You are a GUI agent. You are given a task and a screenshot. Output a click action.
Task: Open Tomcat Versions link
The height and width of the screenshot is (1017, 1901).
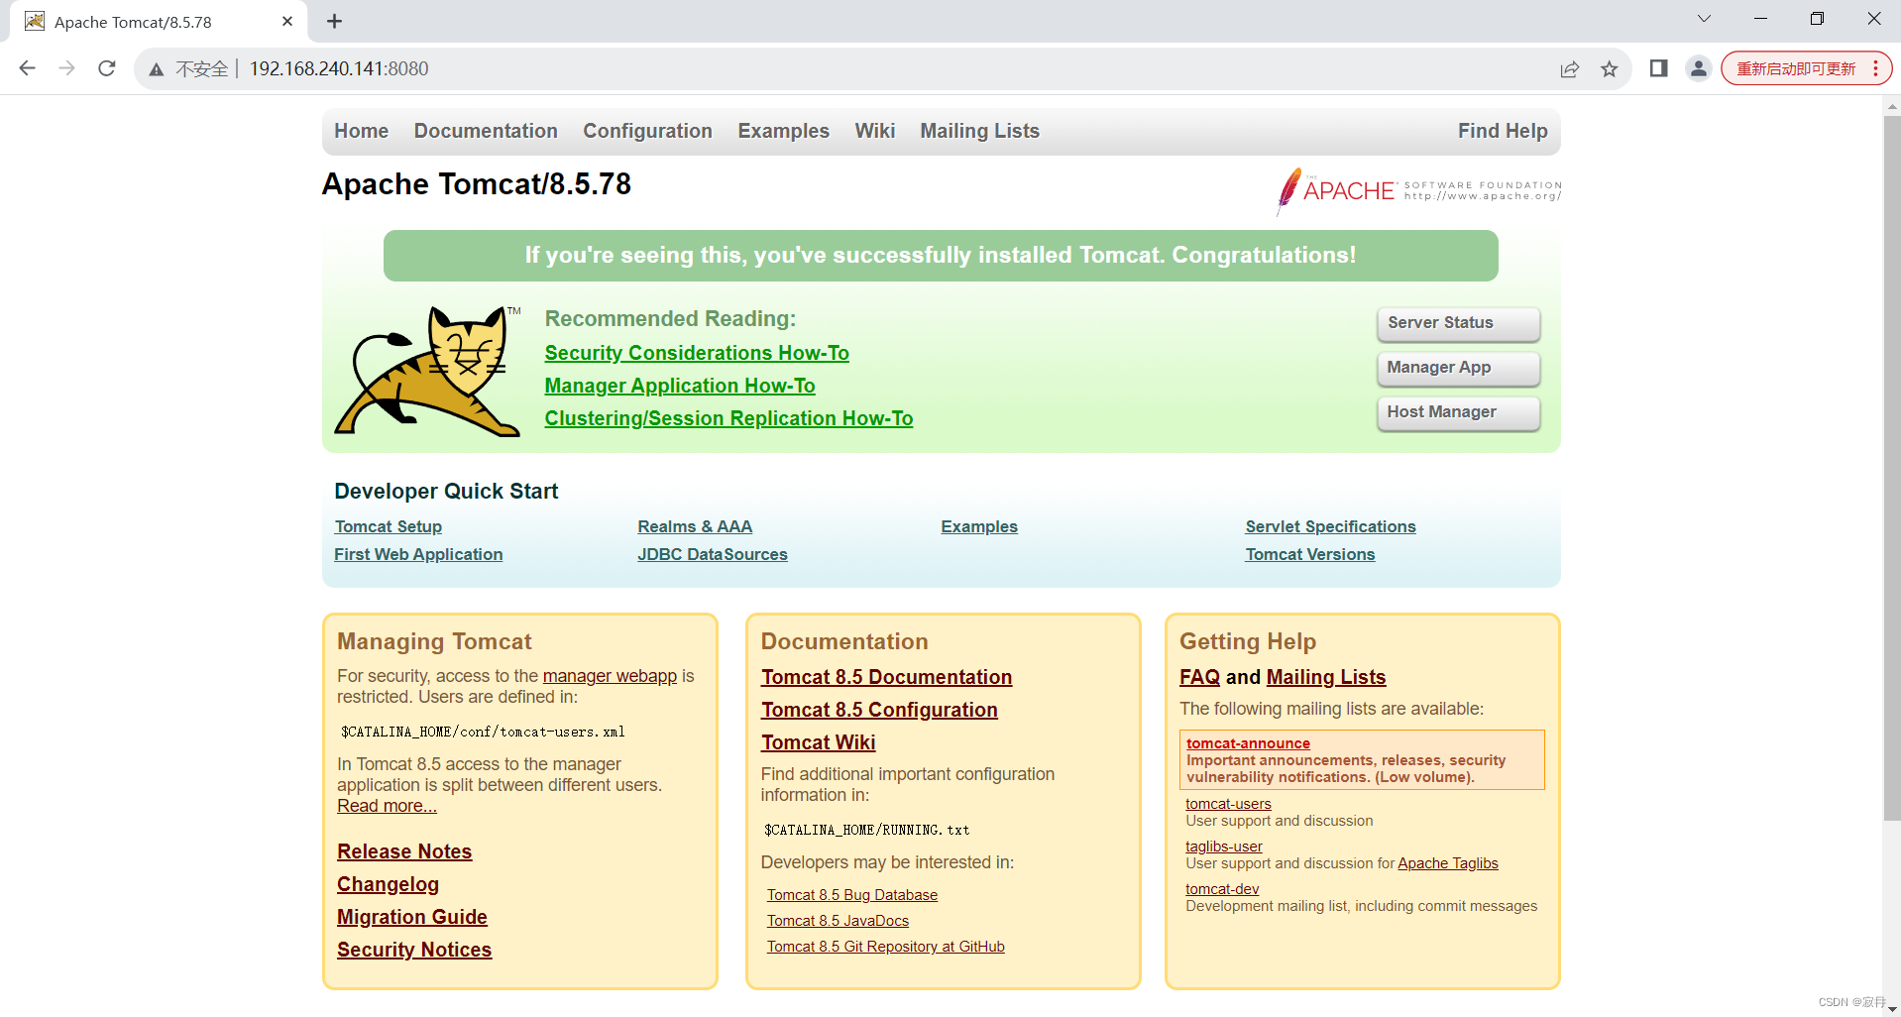point(1310,554)
